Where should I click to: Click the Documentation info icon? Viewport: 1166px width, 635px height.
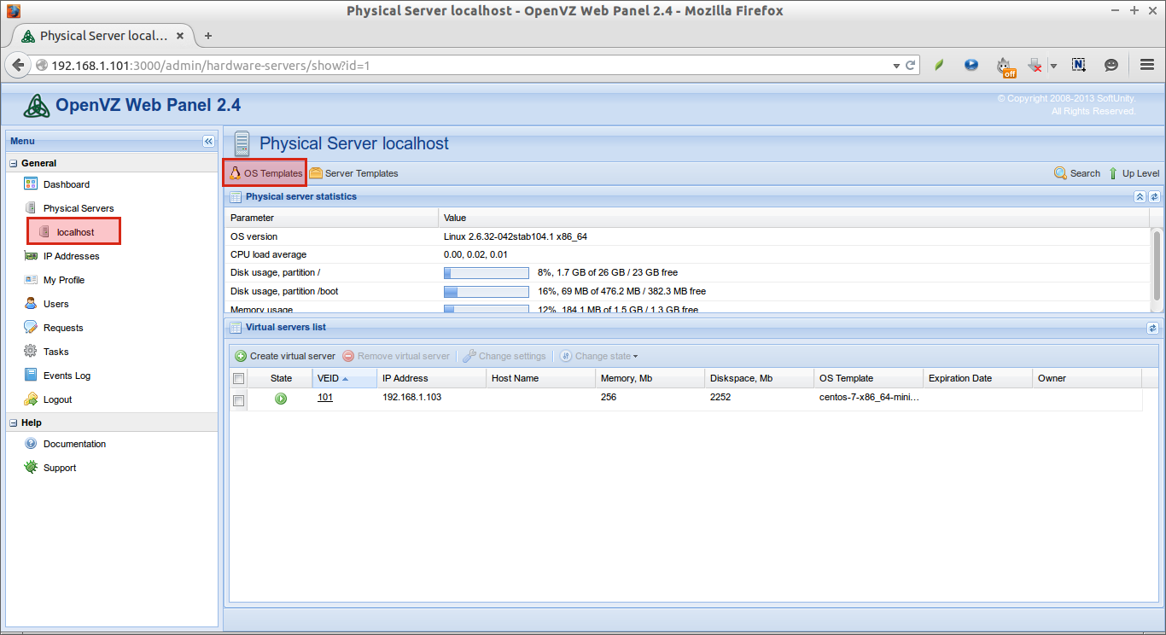31,443
